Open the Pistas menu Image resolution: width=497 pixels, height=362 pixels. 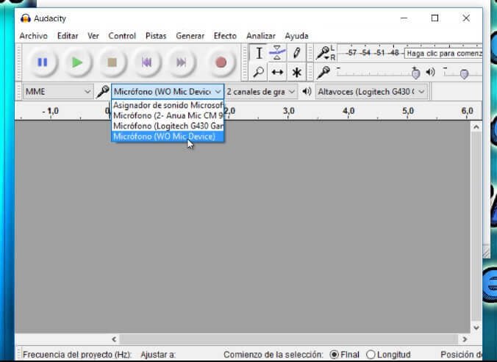pyautogui.click(x=156, y=36)
